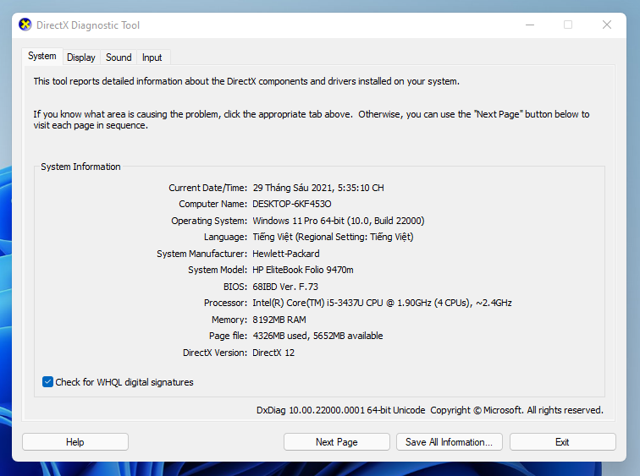Viewport: 640px width, 476px height.
Task: Select the System tab
Action: (x=42, y=56)
